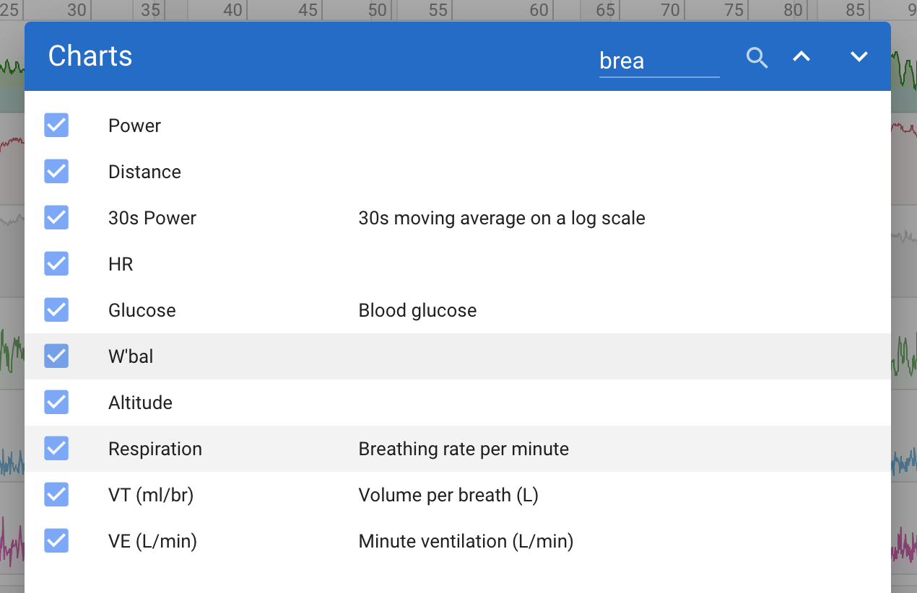Uncheck the Glucose chart checkbox
The image size is (917, 593).
click(56, 309)
